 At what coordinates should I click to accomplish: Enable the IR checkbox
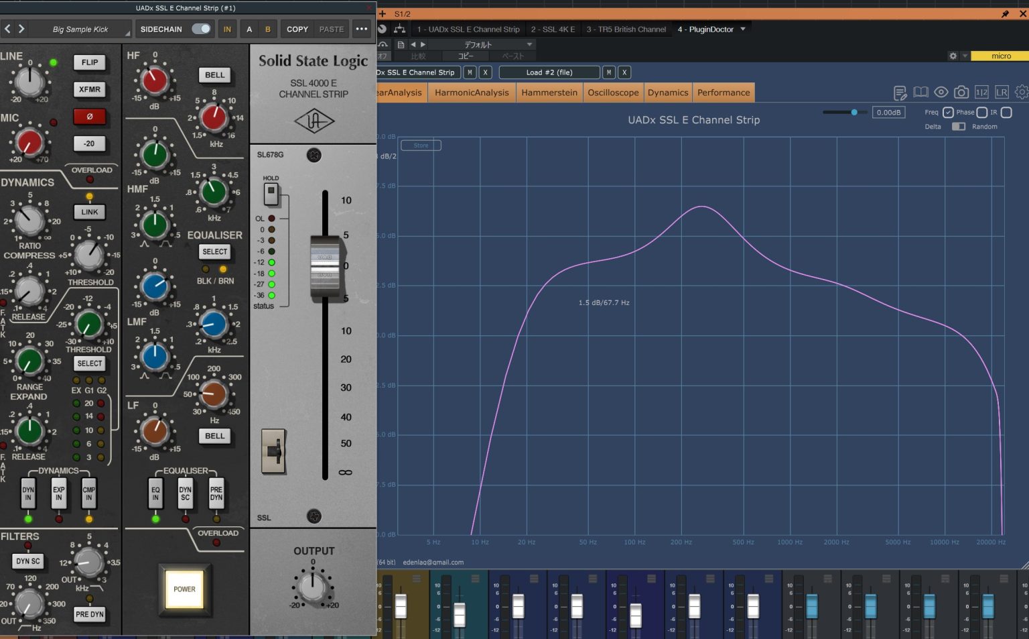1006,113
